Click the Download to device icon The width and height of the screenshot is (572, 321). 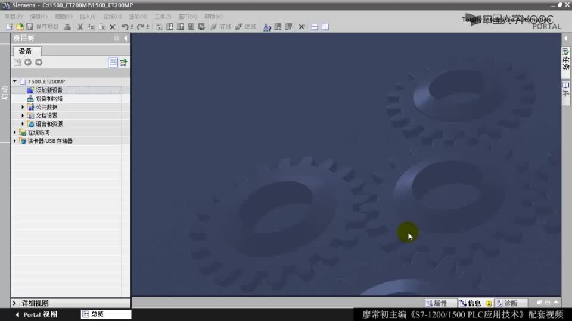(170, 27)
